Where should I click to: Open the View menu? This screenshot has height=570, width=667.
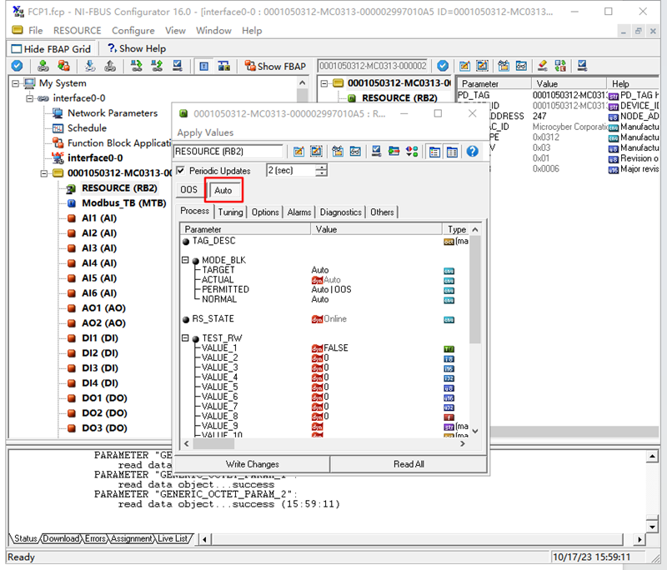click(x=175, y=31)
